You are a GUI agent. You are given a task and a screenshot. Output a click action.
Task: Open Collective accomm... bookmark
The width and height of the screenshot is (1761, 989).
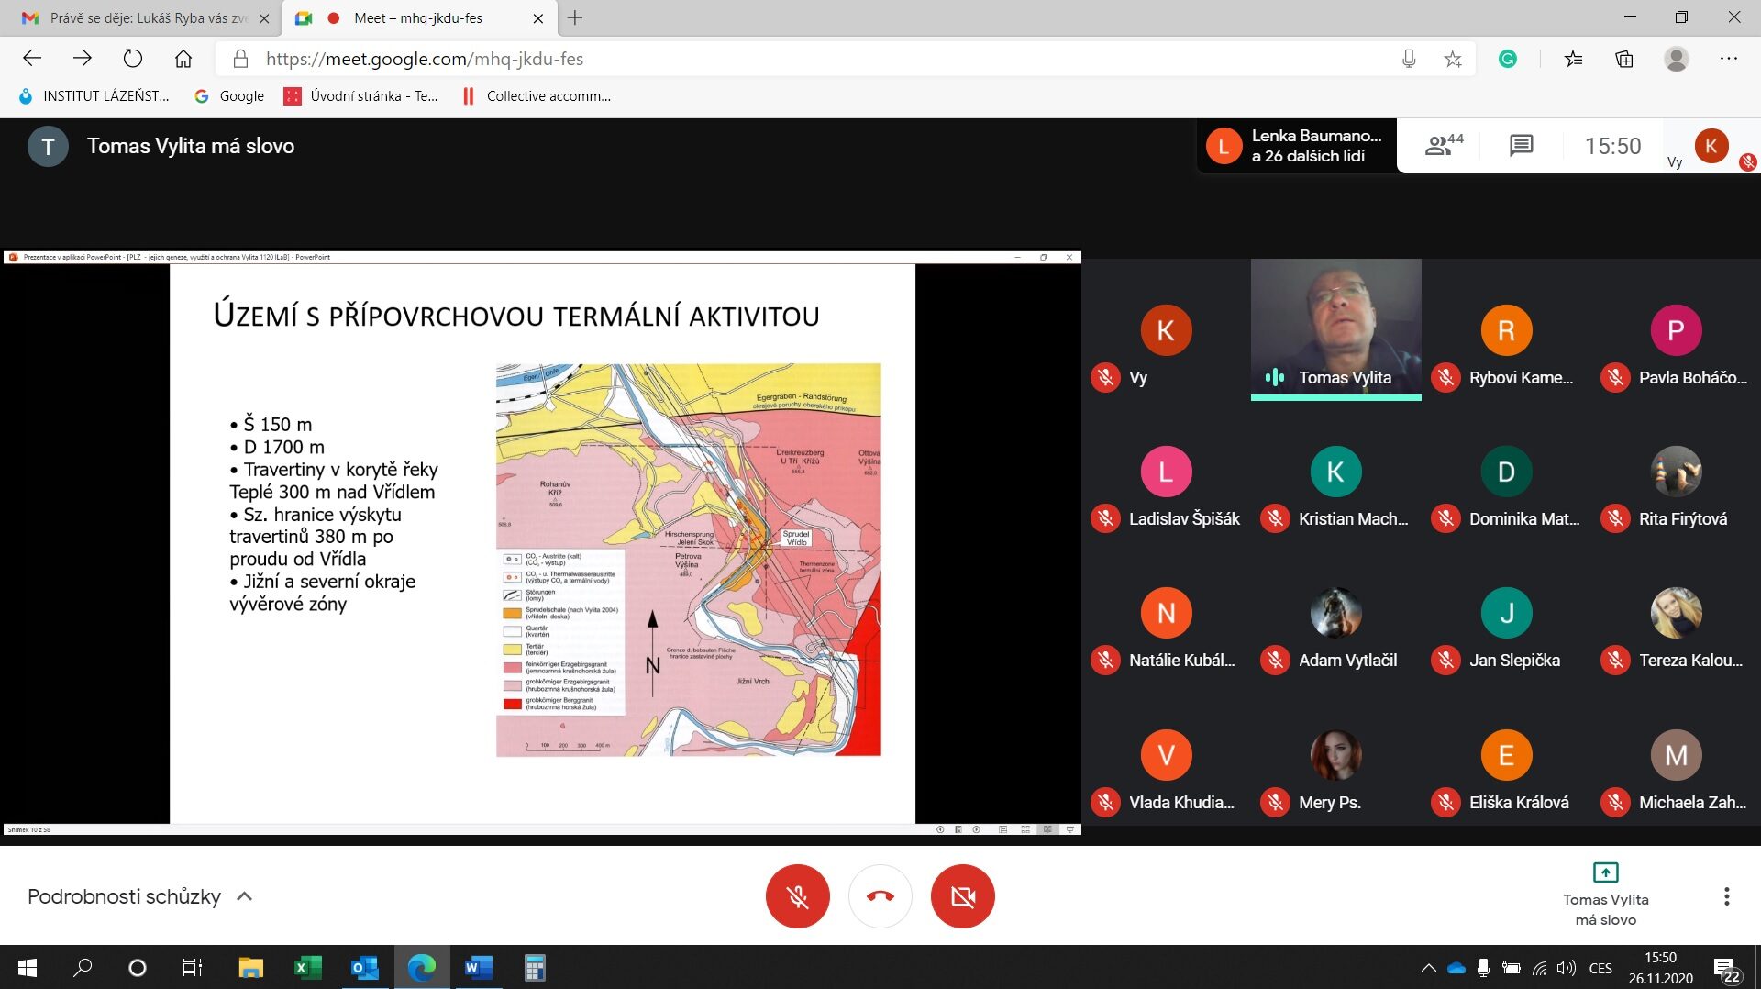tap(537, 96)
